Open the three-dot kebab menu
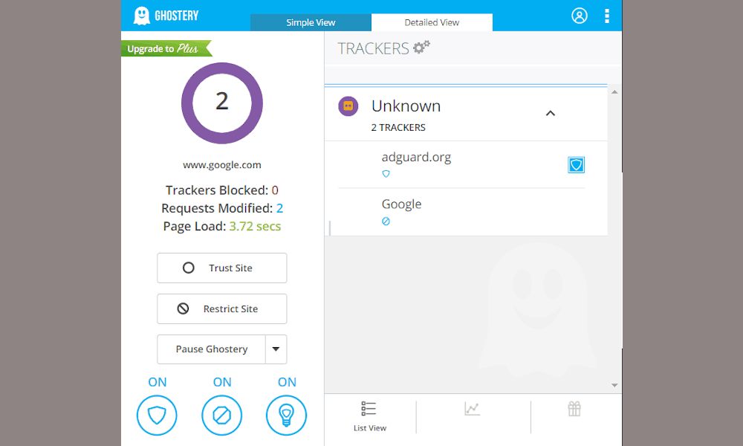Screen dimensions: 743x446 [607, 16]
